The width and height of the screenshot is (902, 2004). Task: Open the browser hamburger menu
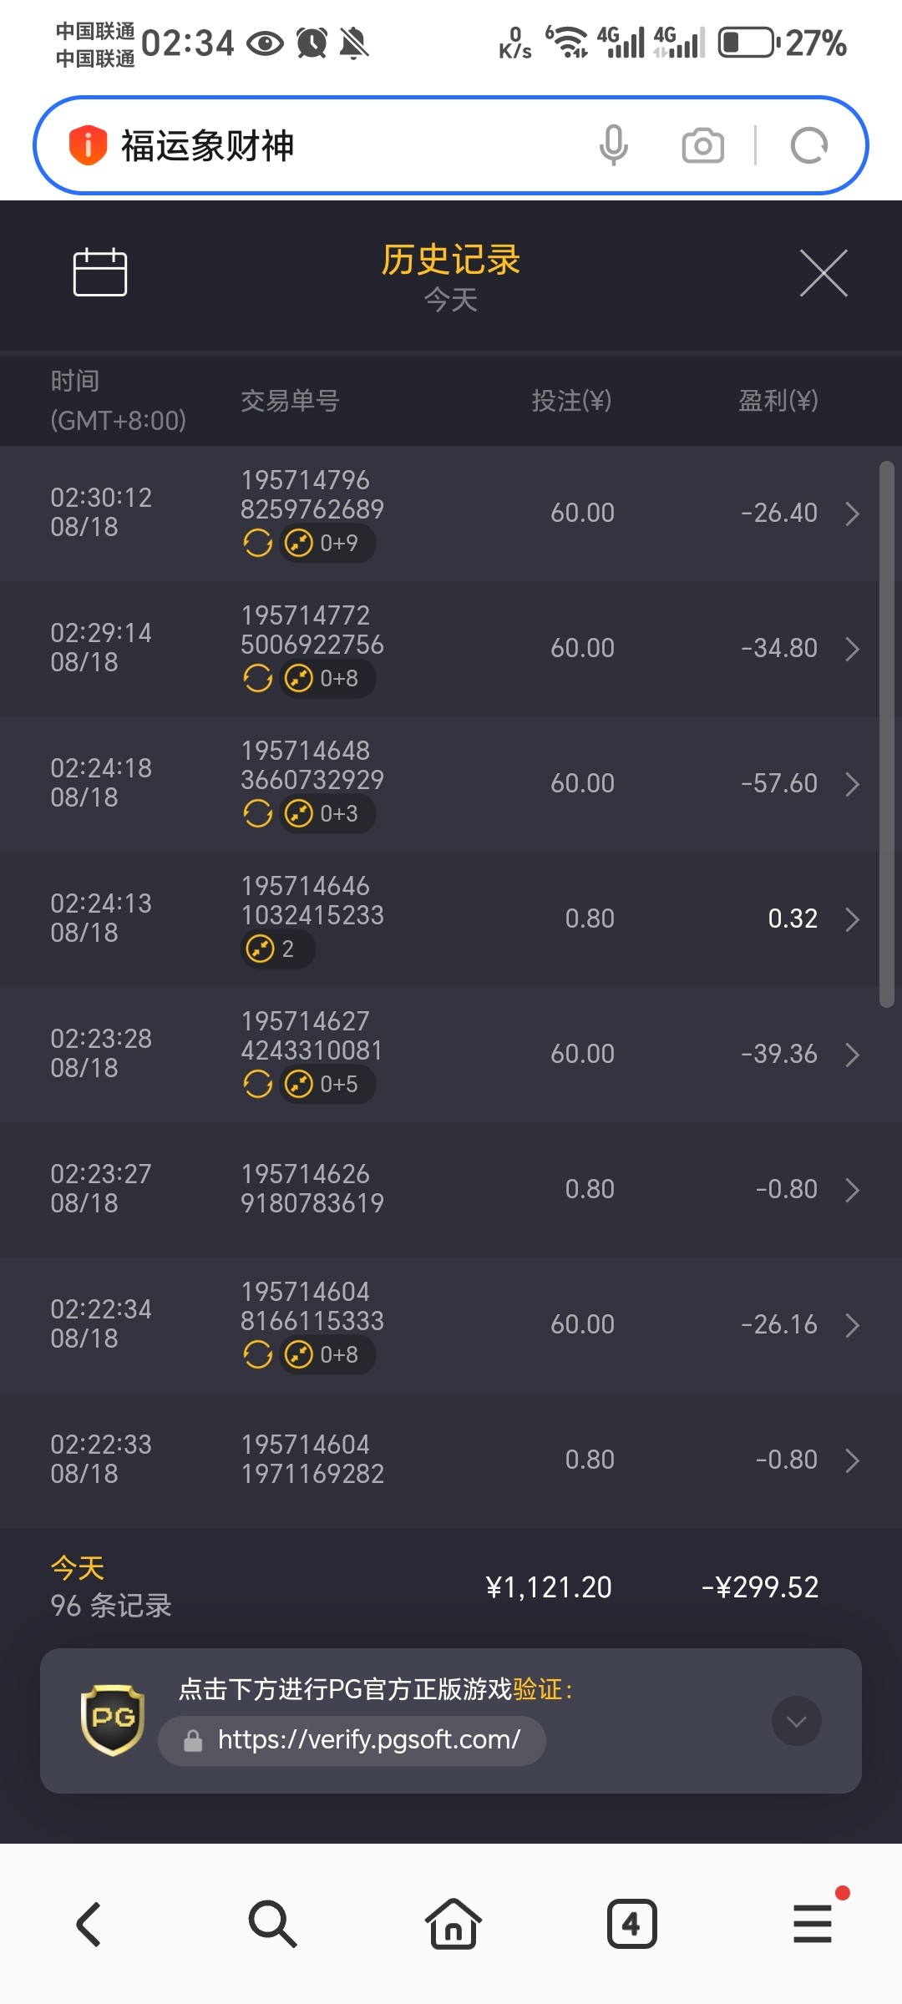(x=812, y=1924)
